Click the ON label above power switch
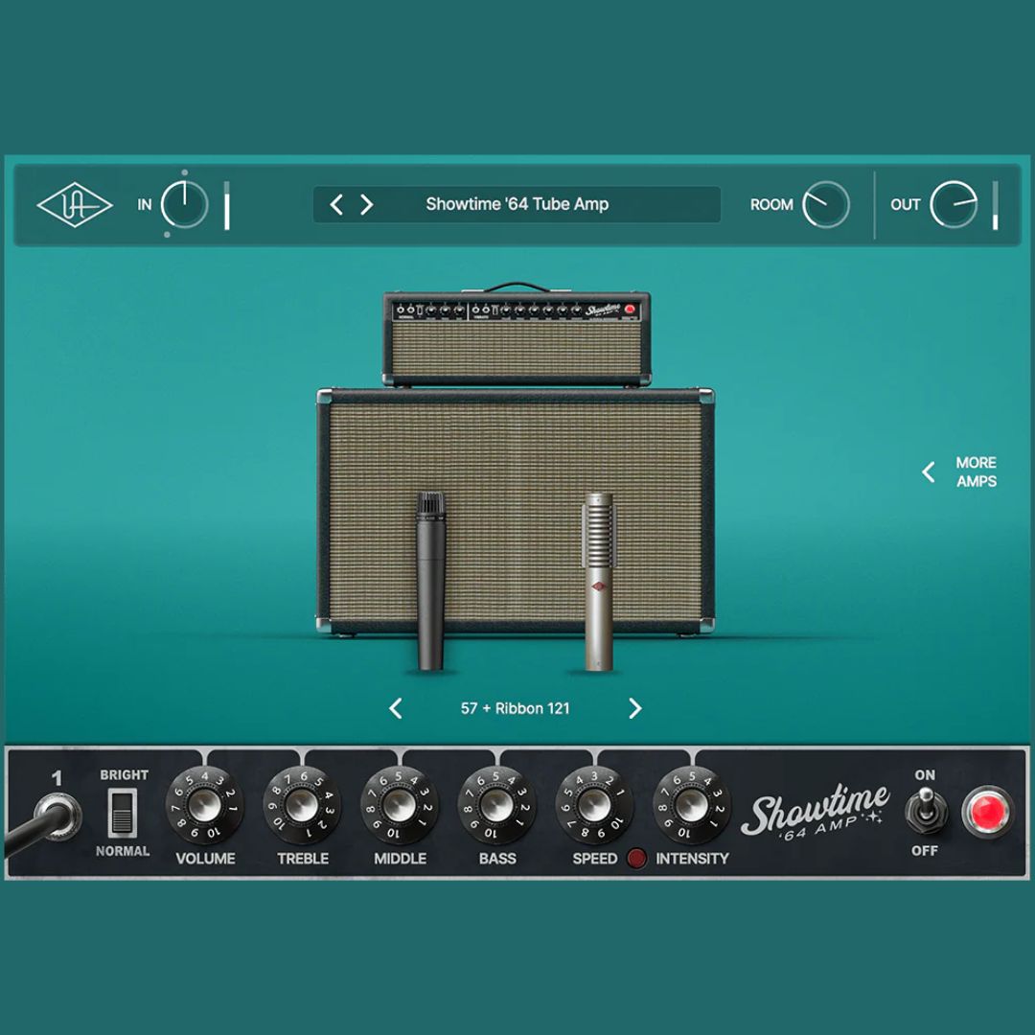The image size is (1035, 1035). (925, 775)
